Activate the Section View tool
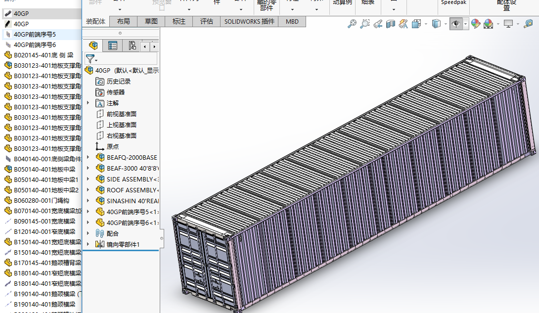Screen dimensions: 539x313 391,23
